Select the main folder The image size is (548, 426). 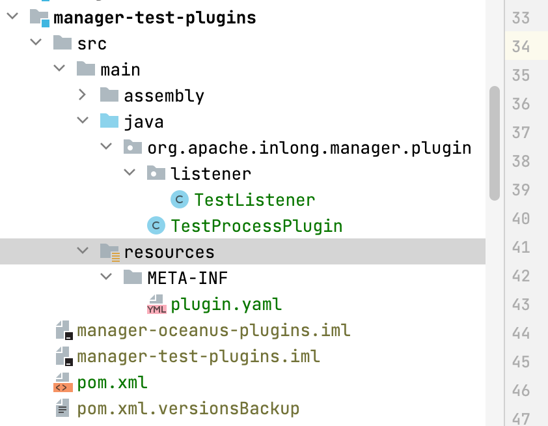122,69
